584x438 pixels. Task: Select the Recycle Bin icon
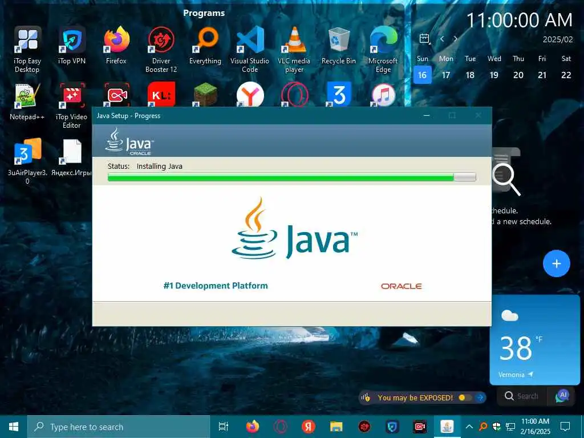coord(339,45)
